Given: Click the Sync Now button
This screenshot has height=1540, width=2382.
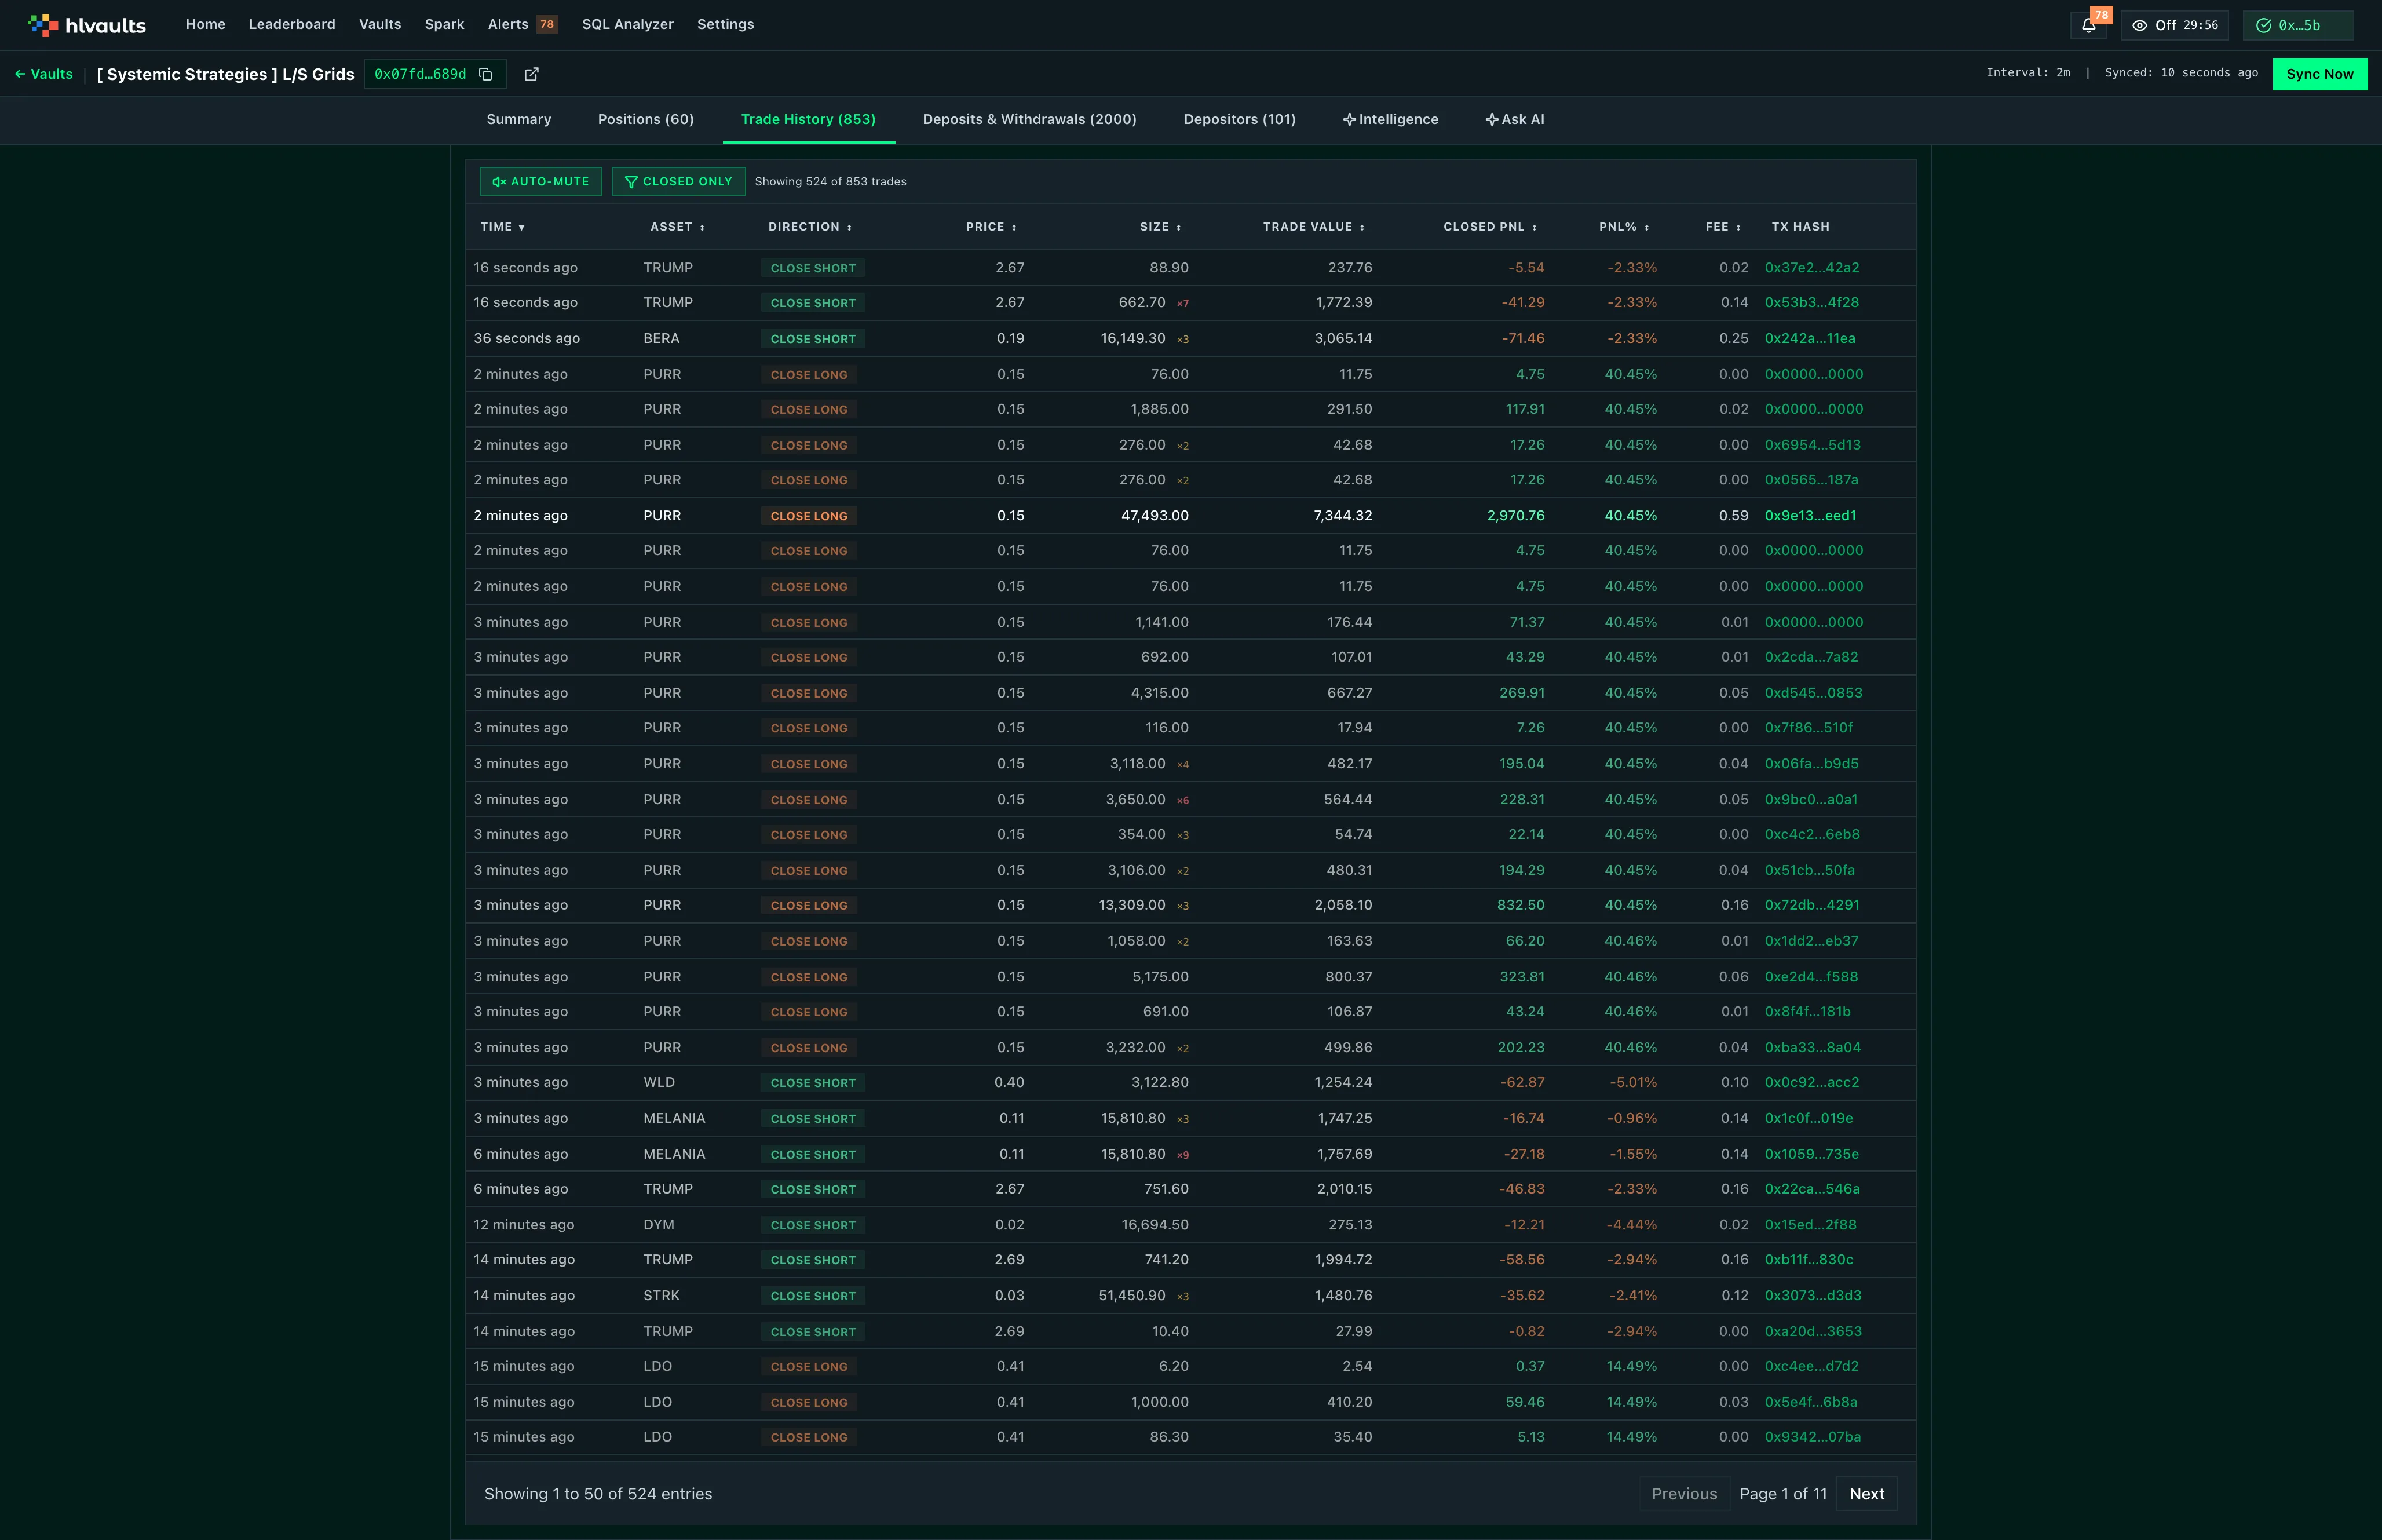Looking at the screenshot, I should pyautogui.click(x=2320, y=74).
